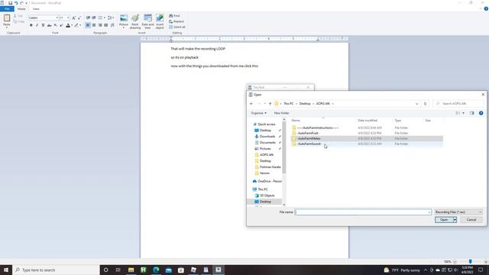Align text left in WordPad
Screen dimensions: 489x275
tap(88, 25)
